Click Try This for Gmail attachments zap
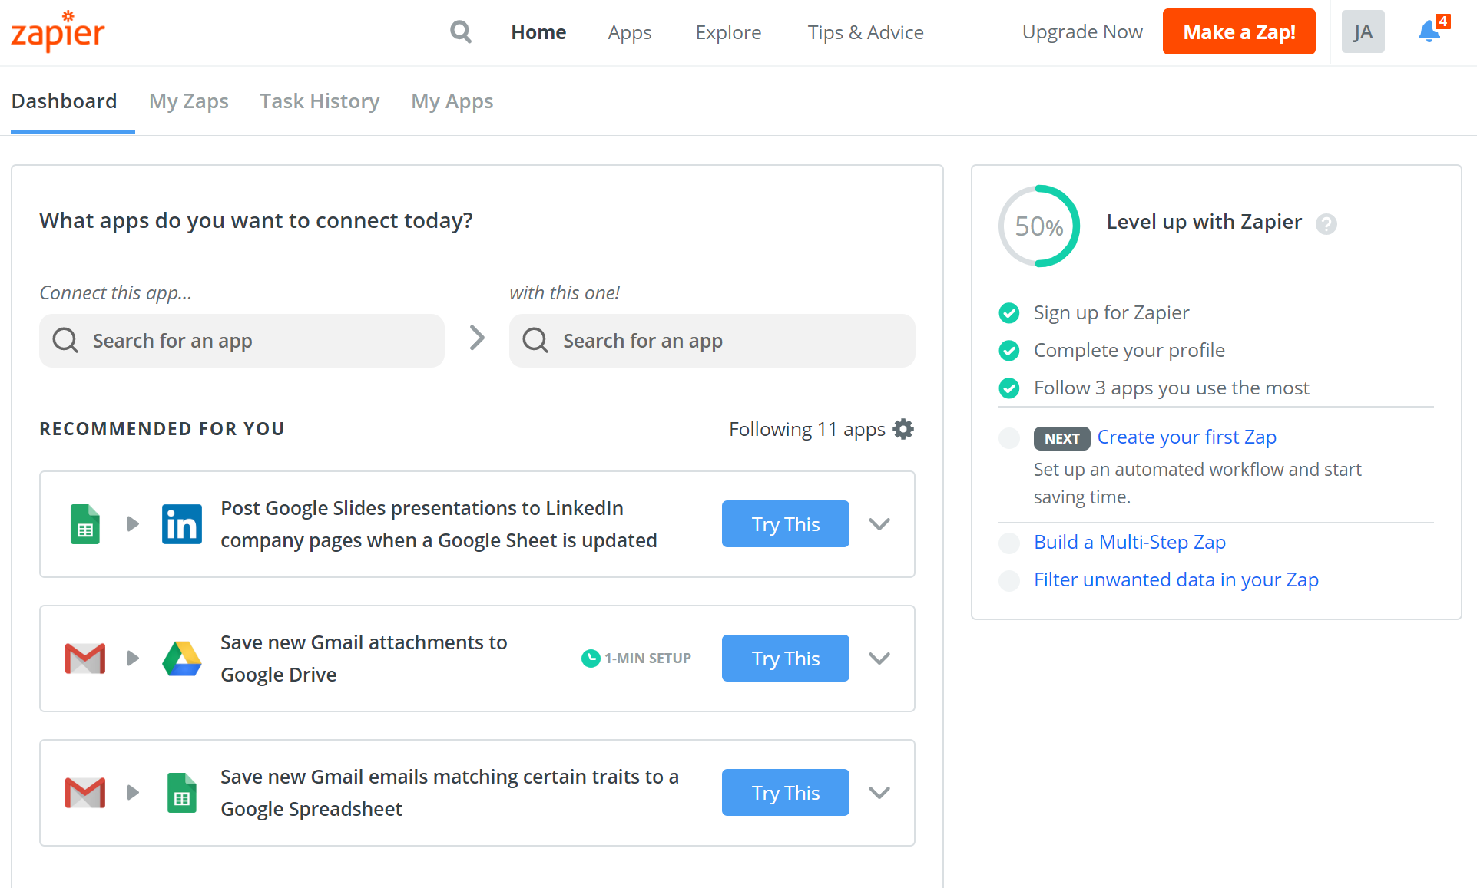Viewport: 1477px width, 888px height. 786,659
